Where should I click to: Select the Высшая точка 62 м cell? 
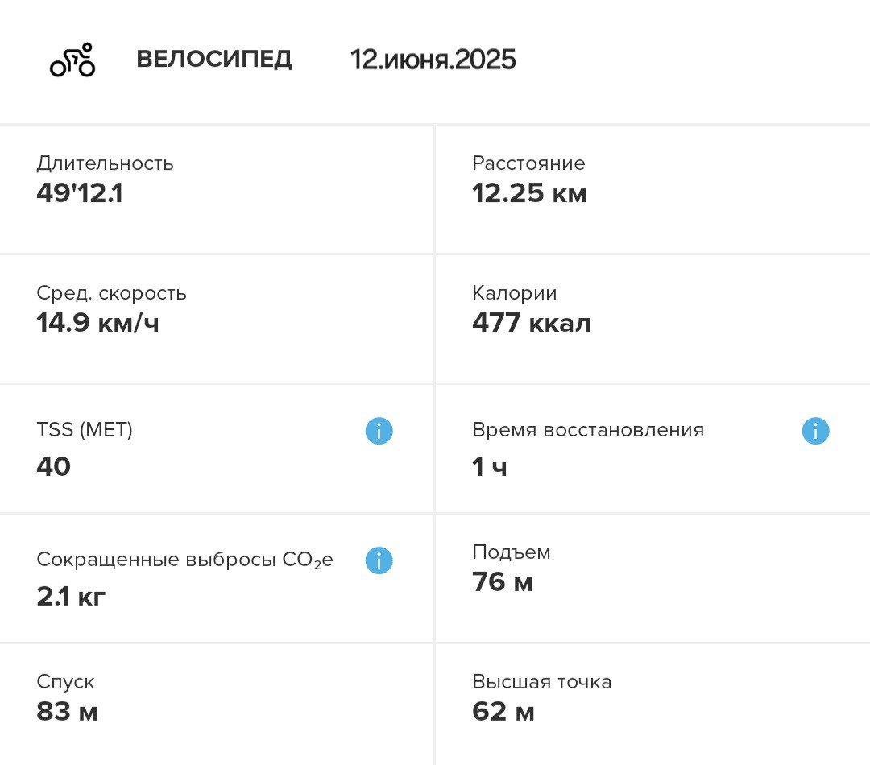pyautogui.click(x=653, y=705)
